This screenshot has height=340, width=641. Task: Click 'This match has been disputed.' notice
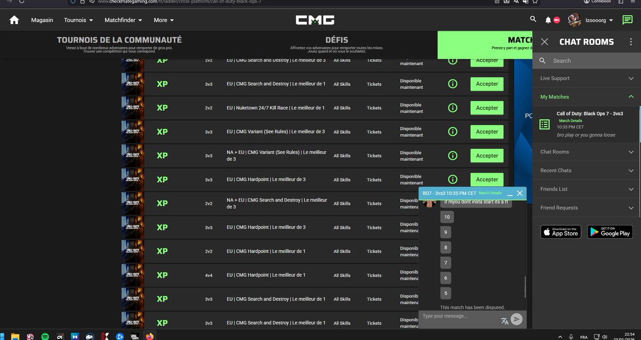(472, 307)
